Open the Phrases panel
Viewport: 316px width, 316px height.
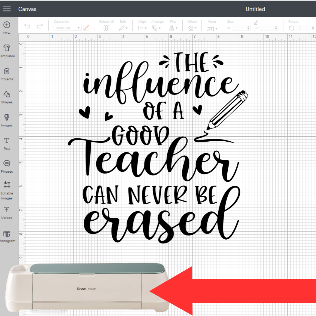pos(7,166)
